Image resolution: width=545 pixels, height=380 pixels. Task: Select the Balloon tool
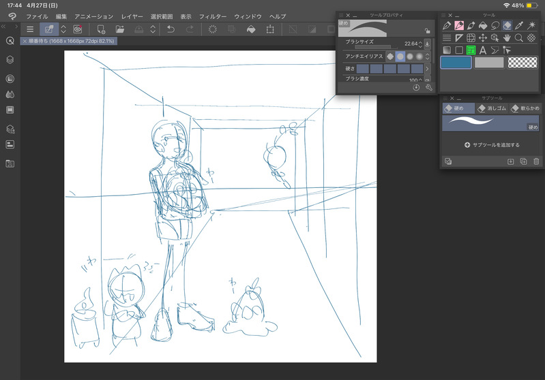point(495,50)
